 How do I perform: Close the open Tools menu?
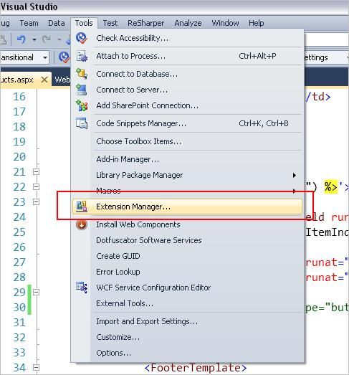tap(84, 23)
